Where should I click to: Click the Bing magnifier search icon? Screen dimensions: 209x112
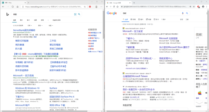tap(79, 14)
